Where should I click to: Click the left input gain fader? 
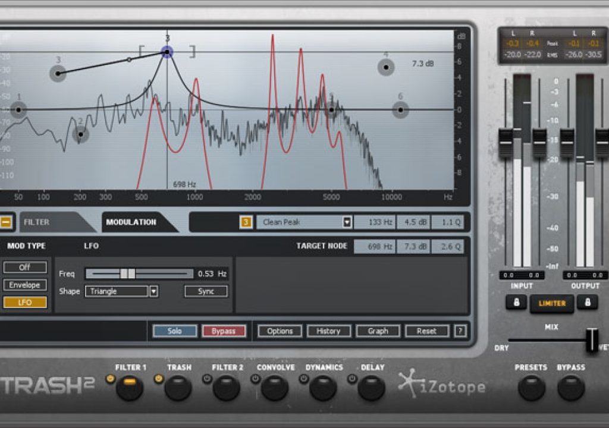(x=506, y=143)
